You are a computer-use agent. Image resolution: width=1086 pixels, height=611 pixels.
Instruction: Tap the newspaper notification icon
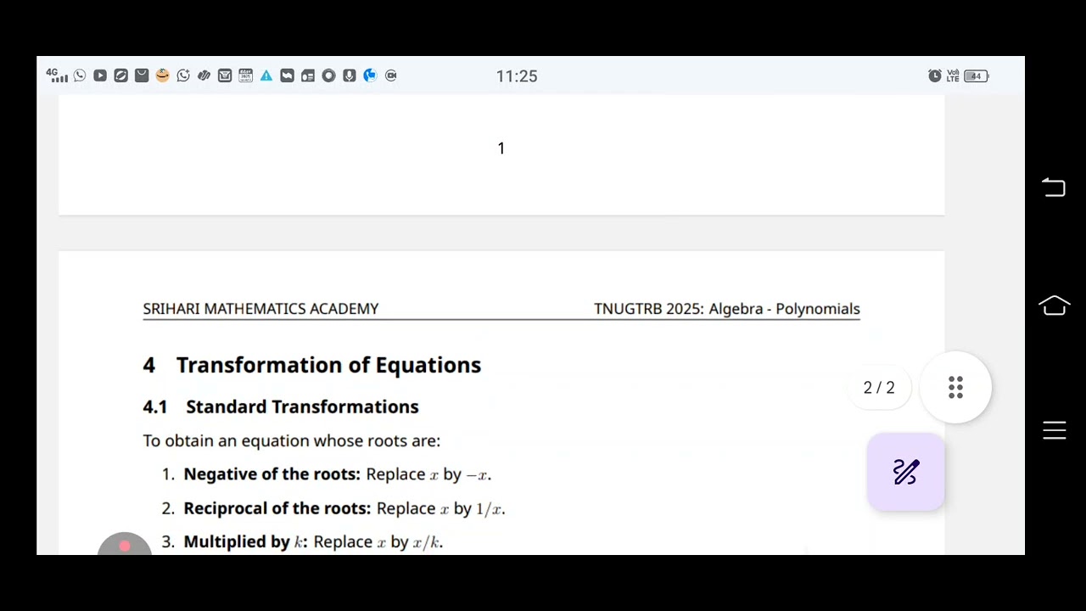point(308,76)
